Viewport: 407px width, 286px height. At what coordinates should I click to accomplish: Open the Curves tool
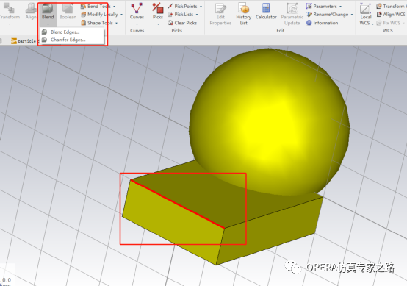click(x=137, y=13)
